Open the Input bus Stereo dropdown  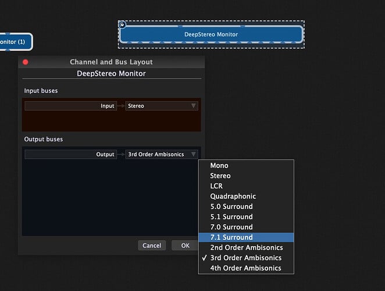(162, 106)
